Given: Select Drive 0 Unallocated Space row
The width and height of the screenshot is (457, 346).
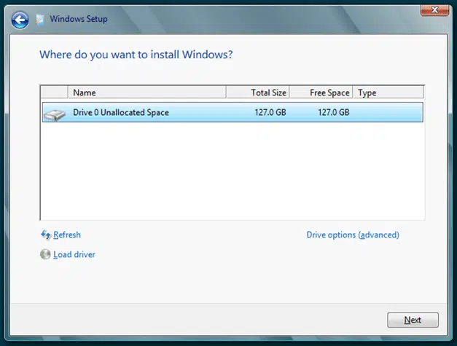Looking at the screenshot, I should [x=233, y=112].
